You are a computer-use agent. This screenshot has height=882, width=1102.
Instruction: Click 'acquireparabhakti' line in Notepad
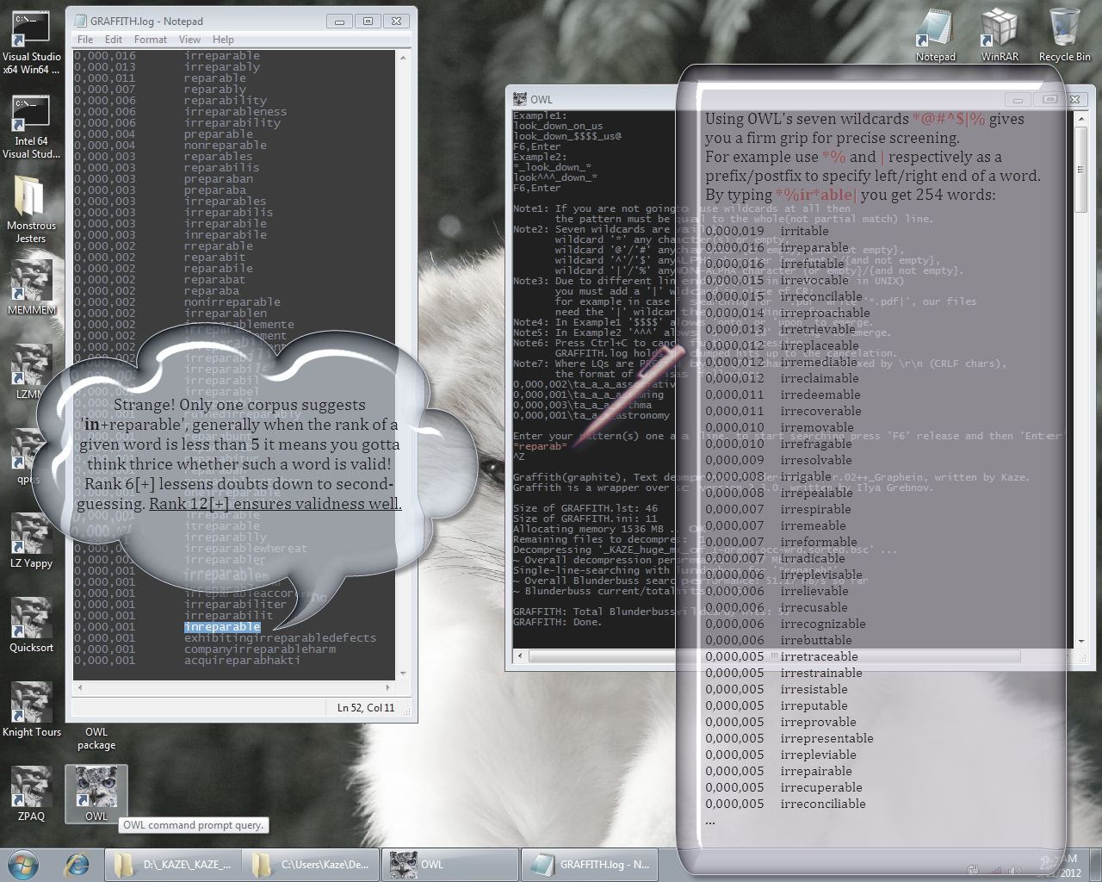point(242,661)
